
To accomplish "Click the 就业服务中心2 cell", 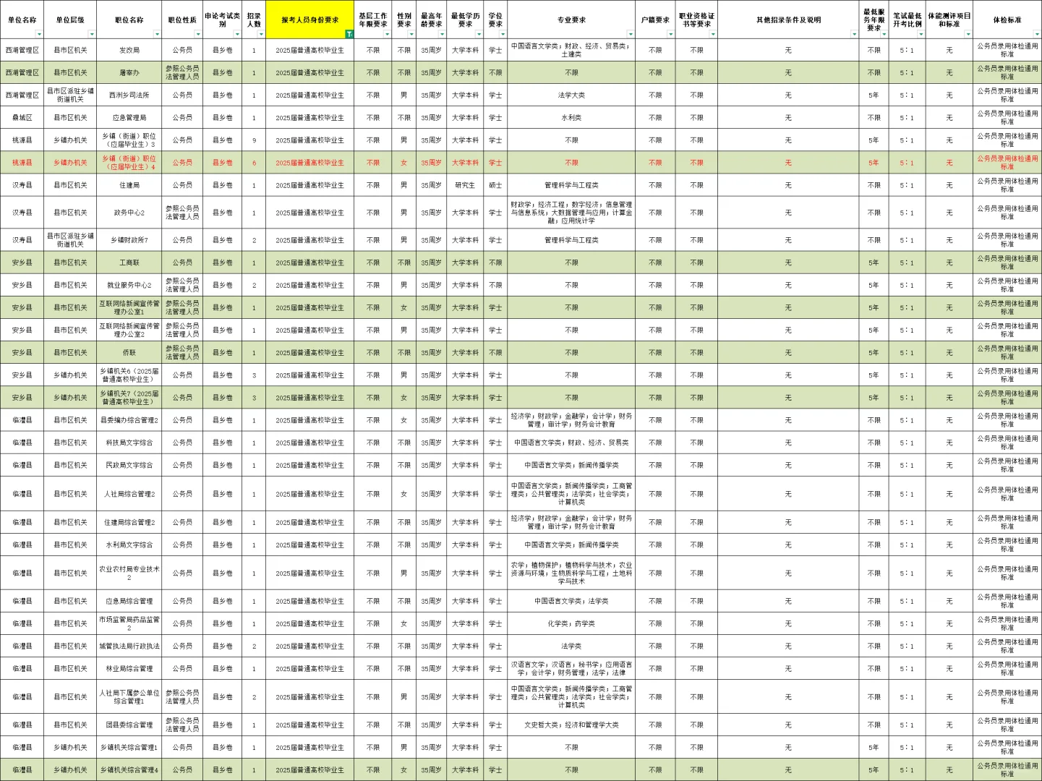I will coord(129,285).
